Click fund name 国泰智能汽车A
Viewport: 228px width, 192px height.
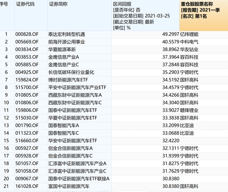point(64,125)
